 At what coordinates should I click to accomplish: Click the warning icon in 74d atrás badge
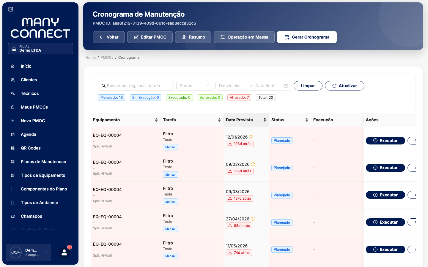pos(230,253)
